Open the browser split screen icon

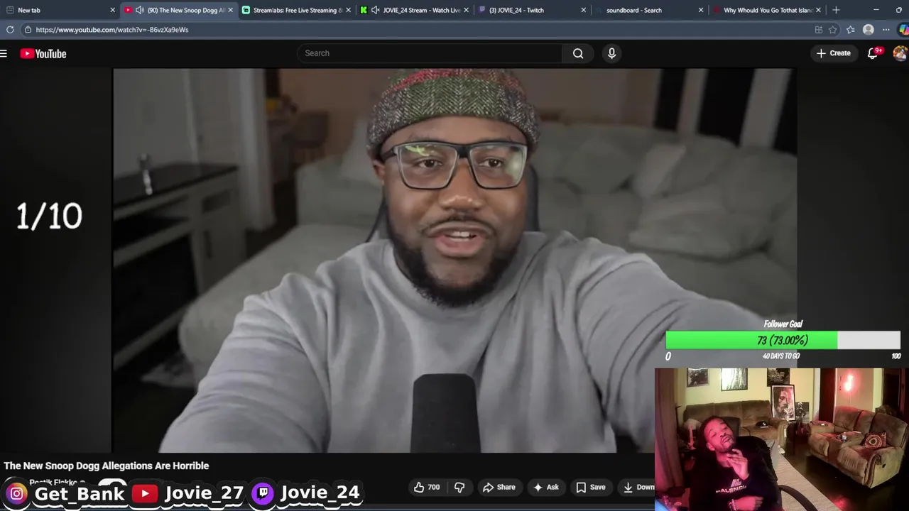point(818,30)
